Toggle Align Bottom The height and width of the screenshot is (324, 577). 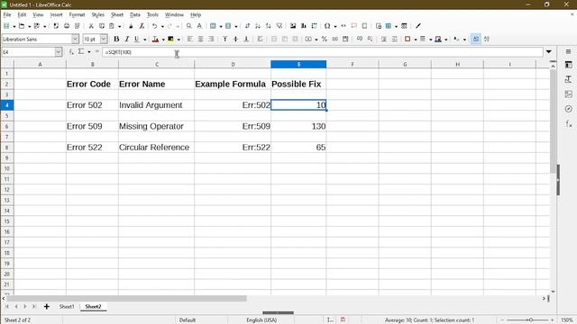246,39
